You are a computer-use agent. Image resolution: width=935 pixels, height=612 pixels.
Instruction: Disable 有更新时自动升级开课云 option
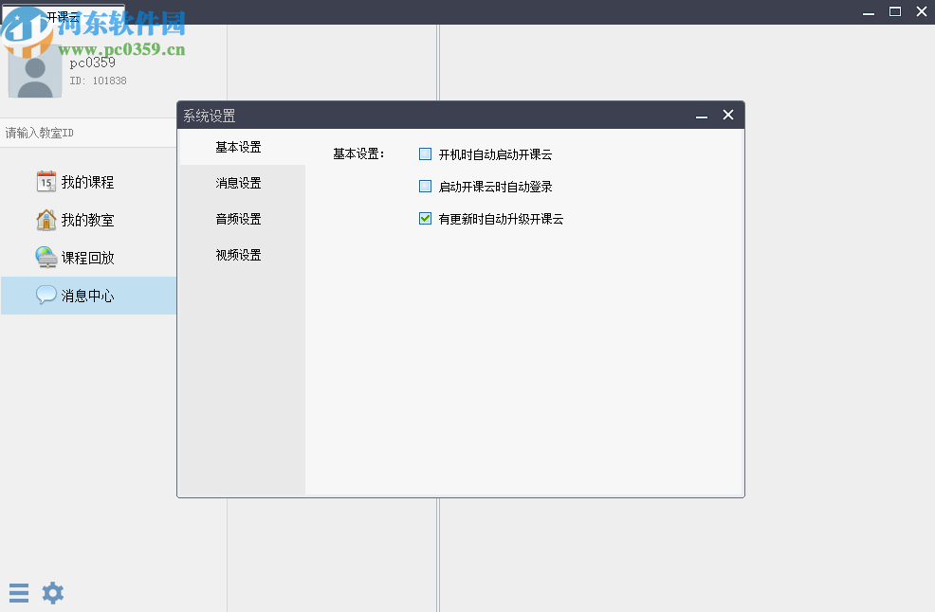coord(424,219)
